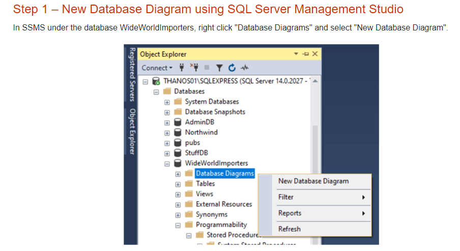Expand the StuffDB node
The width and height of the screenshot is (460, 251).
pyautogui.click(x=167, y=154)
